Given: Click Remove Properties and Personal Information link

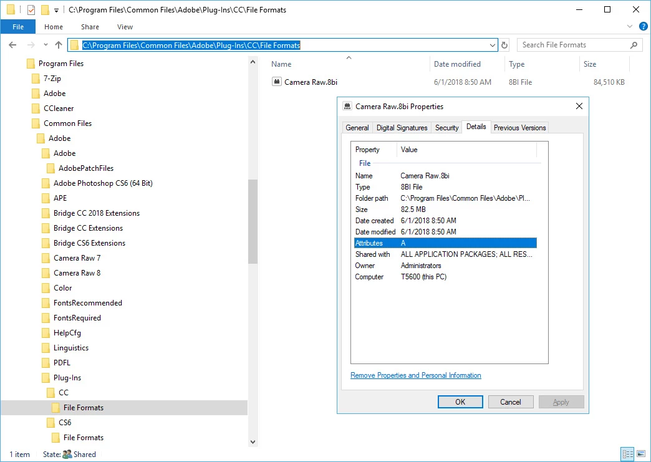Looking at the screenshot, I should pos(415,375).
